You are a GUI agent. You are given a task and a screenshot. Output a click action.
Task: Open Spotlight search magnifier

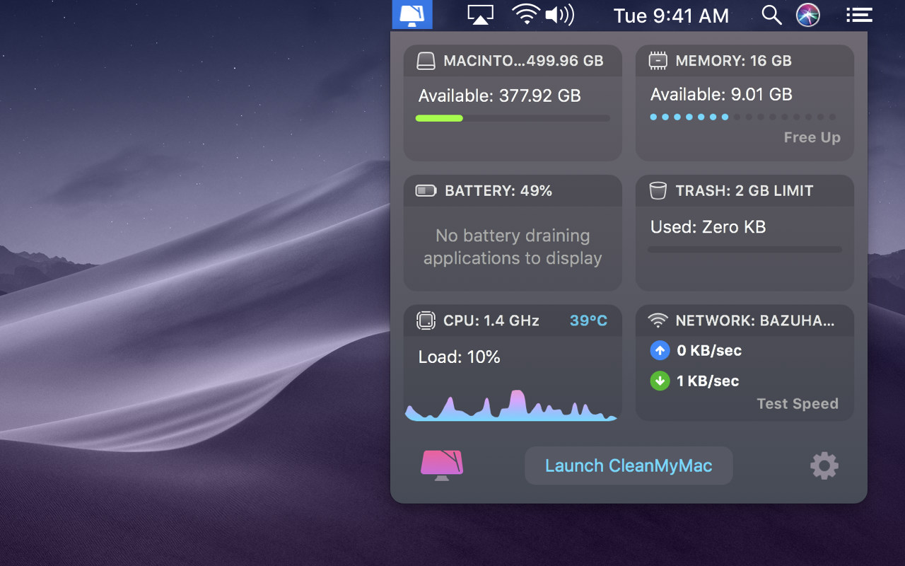[x=771, y=15]
